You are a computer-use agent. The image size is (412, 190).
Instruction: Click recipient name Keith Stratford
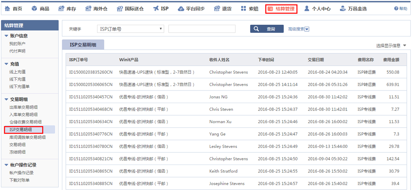pyautogui.click(x=223, y=171)
